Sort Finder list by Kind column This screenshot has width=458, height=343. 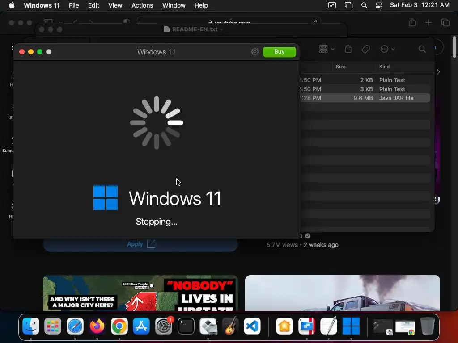click(x=384, y=67)
